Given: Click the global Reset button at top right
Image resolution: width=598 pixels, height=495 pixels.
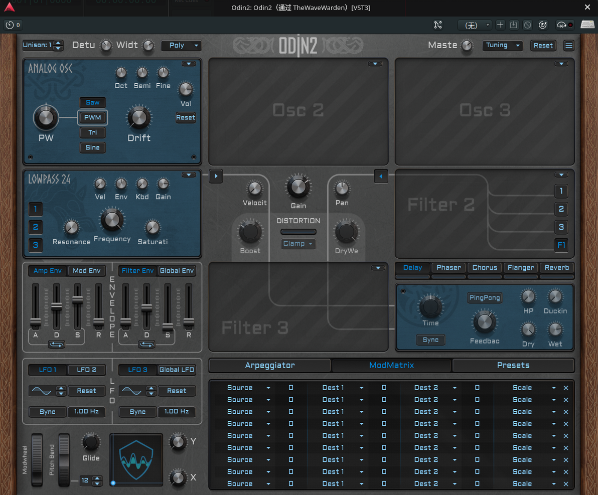Looking at the screenshot, I should point(543,45).
